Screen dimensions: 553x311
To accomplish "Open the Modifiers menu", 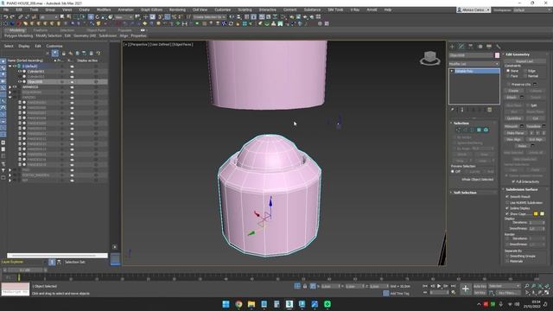I will point(104,10).
